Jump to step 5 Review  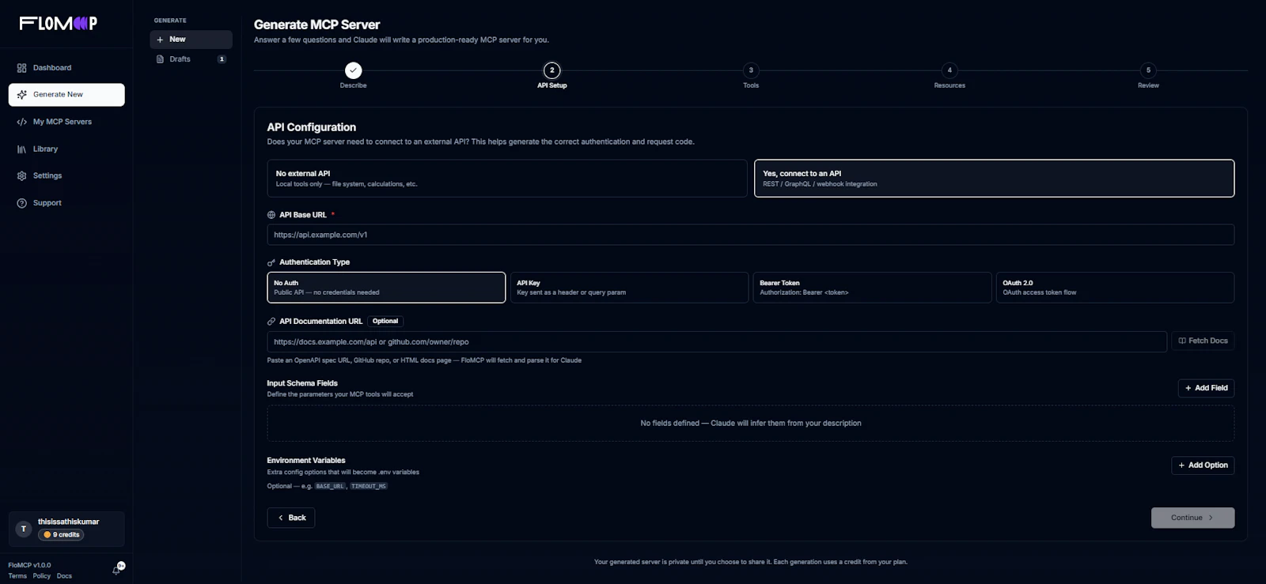1148,70
